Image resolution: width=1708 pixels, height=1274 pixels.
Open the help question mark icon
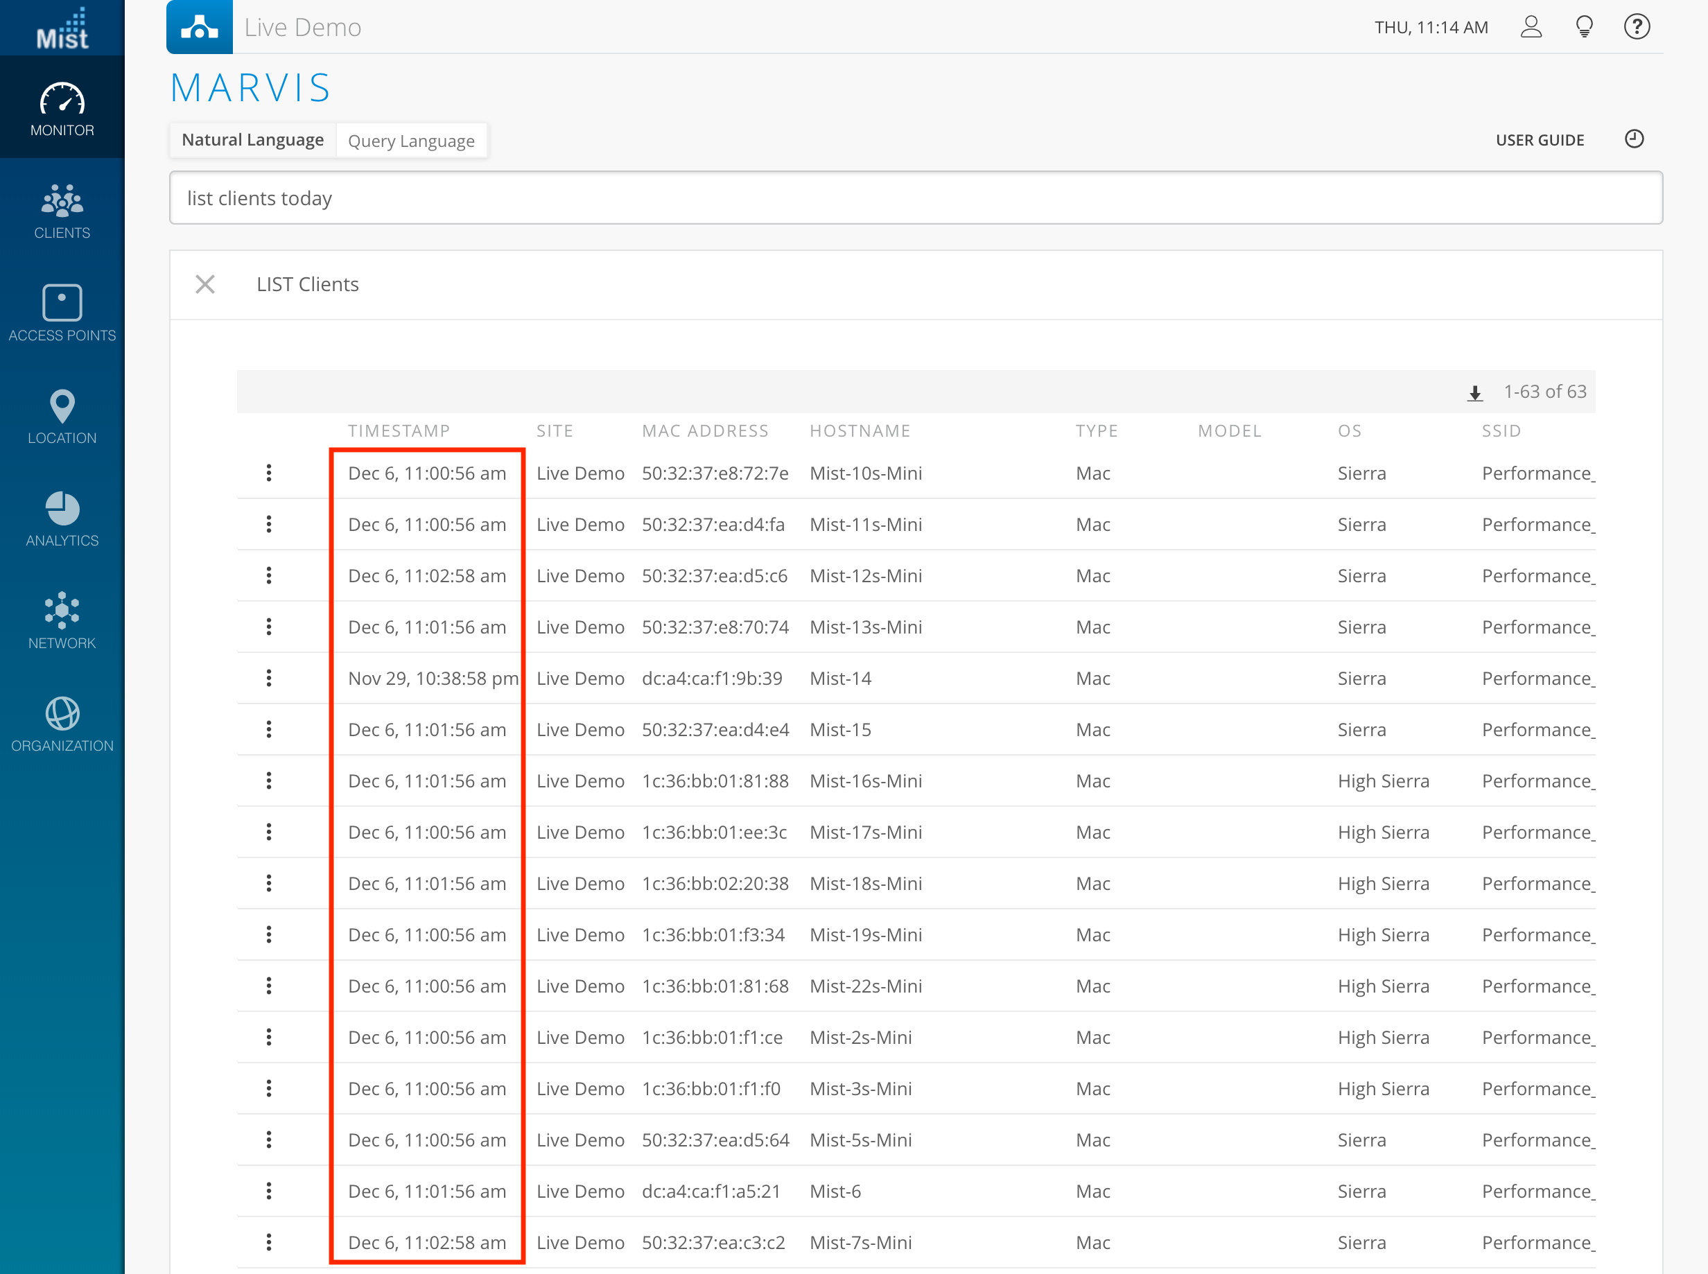[1637, 27]
